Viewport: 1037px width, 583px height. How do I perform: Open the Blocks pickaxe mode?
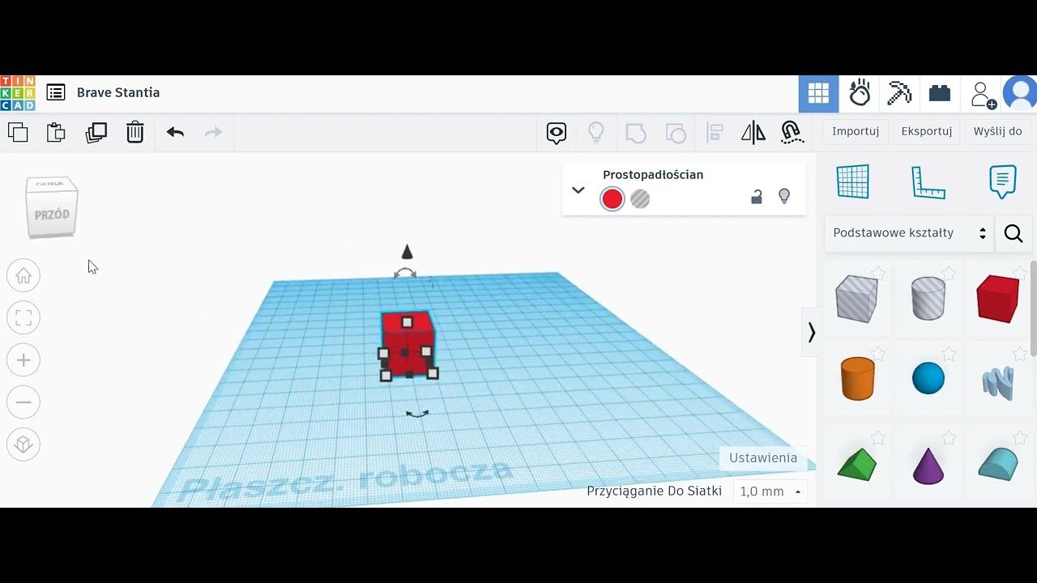[899, 93]
